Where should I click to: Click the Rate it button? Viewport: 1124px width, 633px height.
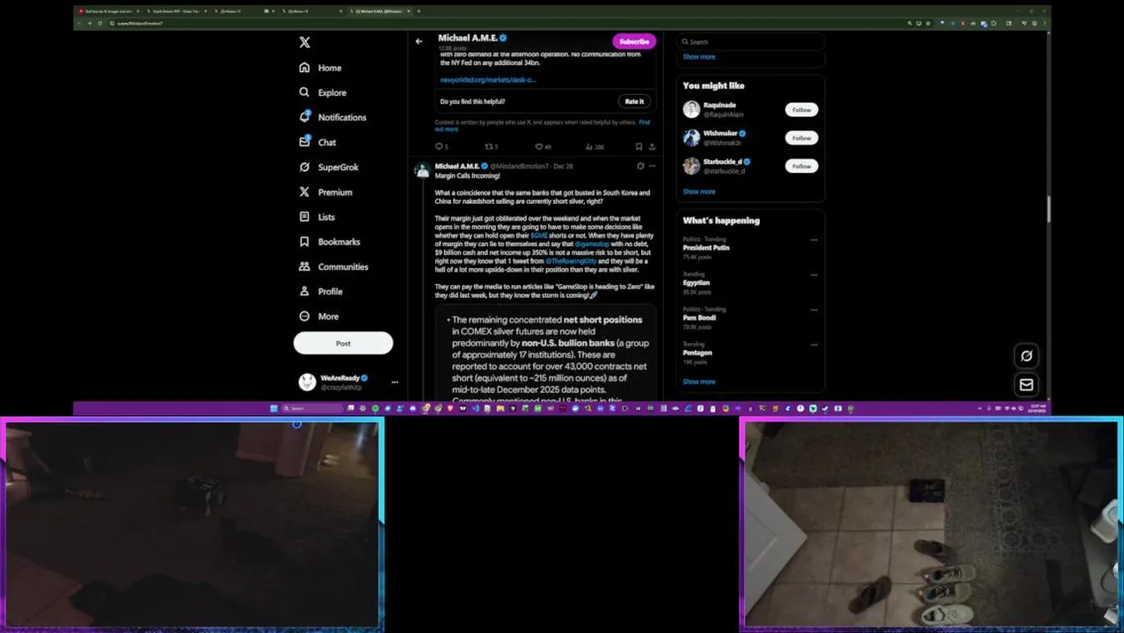(x=634, y=101)
